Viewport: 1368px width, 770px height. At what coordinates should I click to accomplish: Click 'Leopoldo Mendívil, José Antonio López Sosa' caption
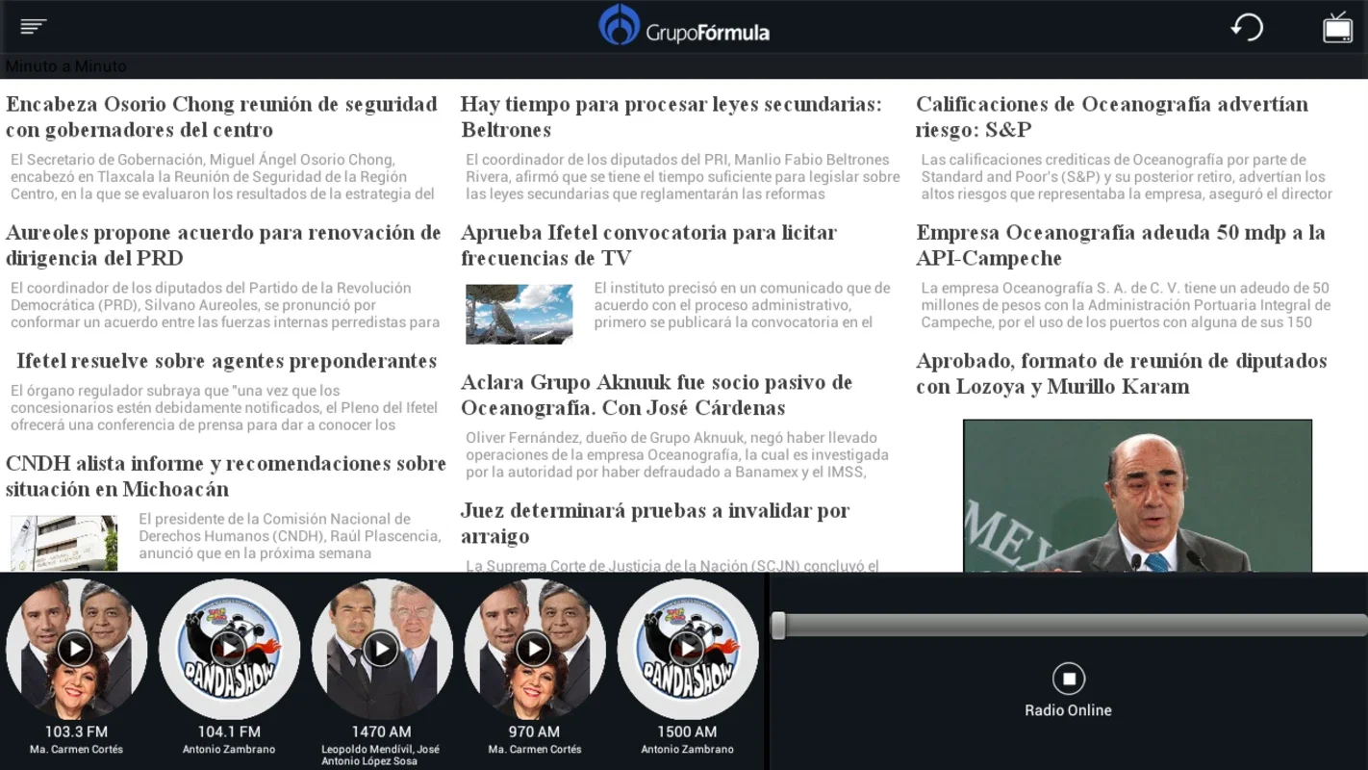[x=382, y=755]
